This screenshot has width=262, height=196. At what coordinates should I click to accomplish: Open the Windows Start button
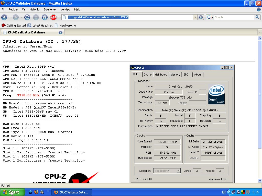[x=12, y=192]
